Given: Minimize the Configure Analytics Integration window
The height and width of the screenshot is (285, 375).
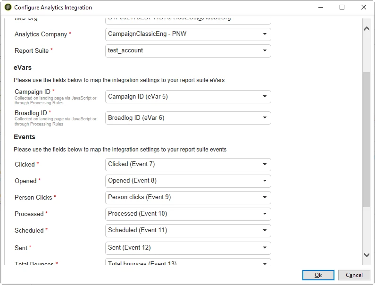Looking at the screenshot, I should [320, 8].
